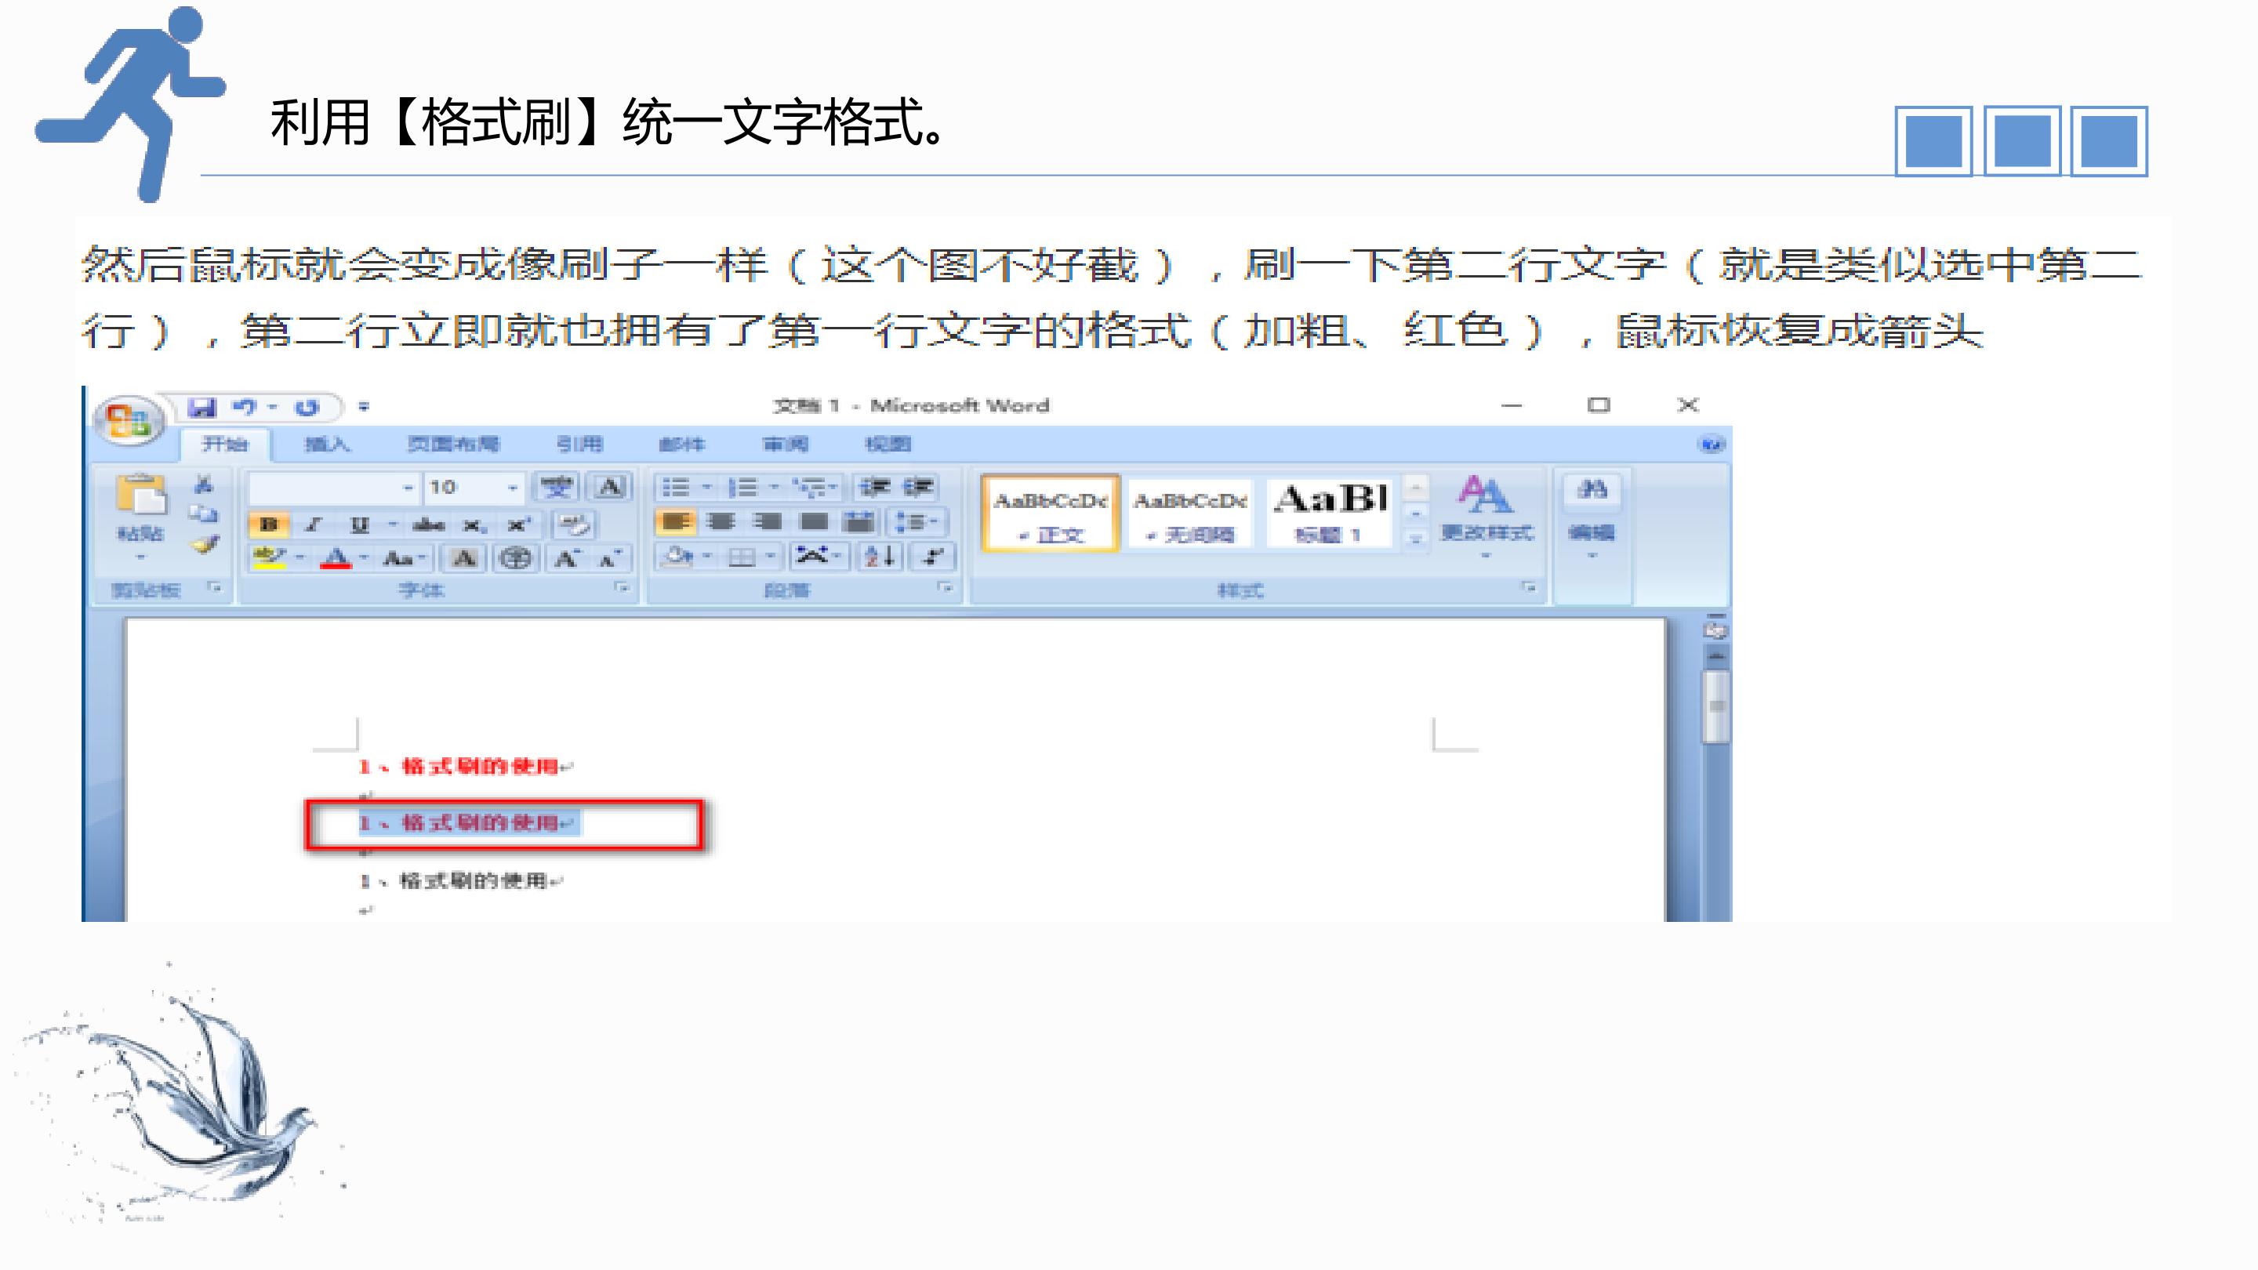The image size is (2258, 1270).
Task: Click the Office button orb
Action: pyautogui.click(x=129, y=422)
